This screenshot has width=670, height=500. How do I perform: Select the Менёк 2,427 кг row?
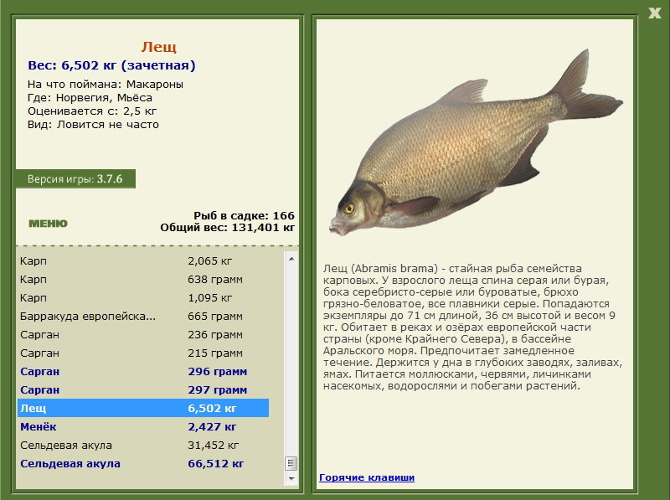pos(143,426)
